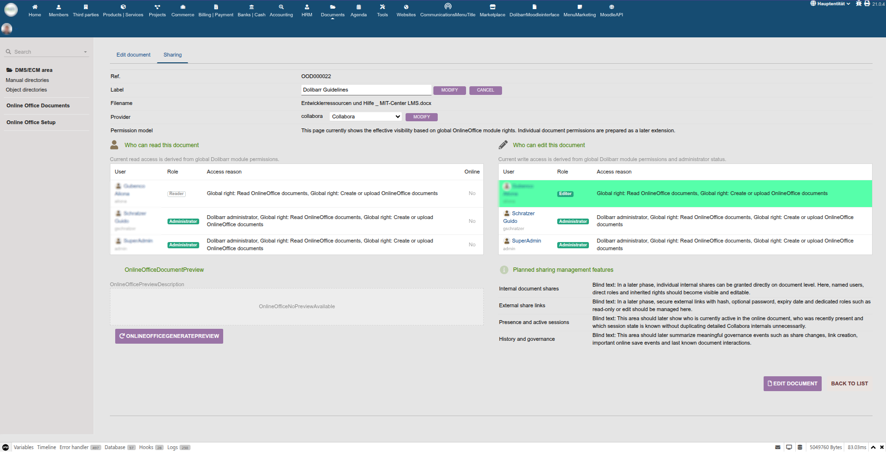The height and width of the screenshot is (452, 886).
Task: Cancel the label modification
Action: (485, 90)
